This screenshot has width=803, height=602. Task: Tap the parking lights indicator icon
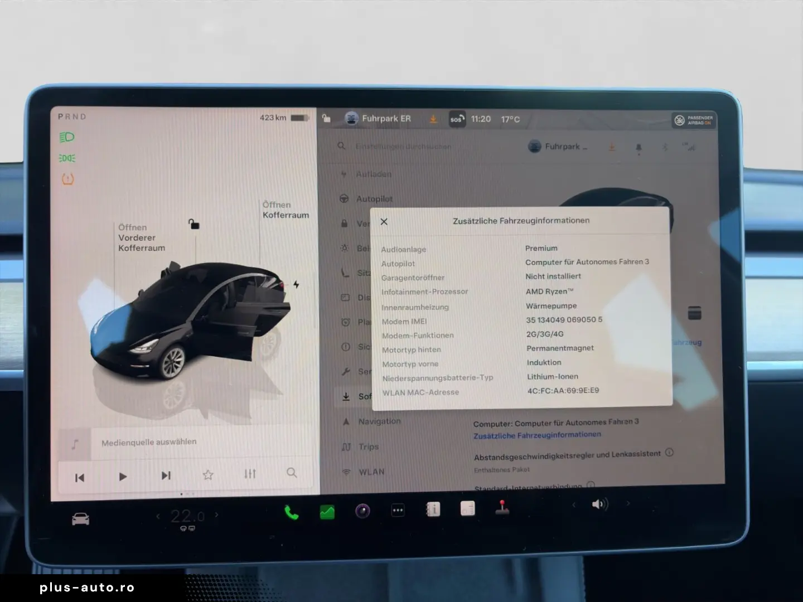pyautogui.click(x=67, y=158)
